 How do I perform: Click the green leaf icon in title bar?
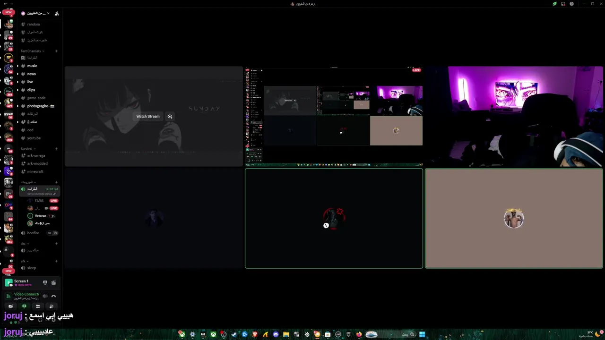coord(554,4)
